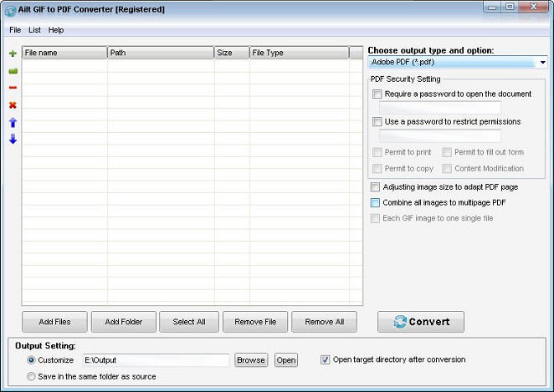Open the Help menu
Image resolution: width=554 pixels, height=392 pixels.
[56, 30]
